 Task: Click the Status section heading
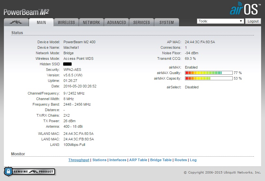point(17,33)
